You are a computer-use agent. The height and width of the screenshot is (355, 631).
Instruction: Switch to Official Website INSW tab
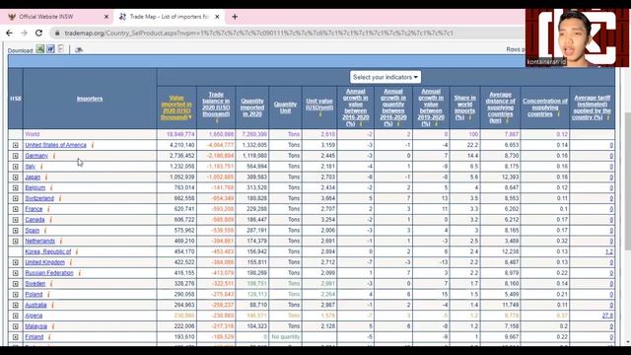(56, 17)
